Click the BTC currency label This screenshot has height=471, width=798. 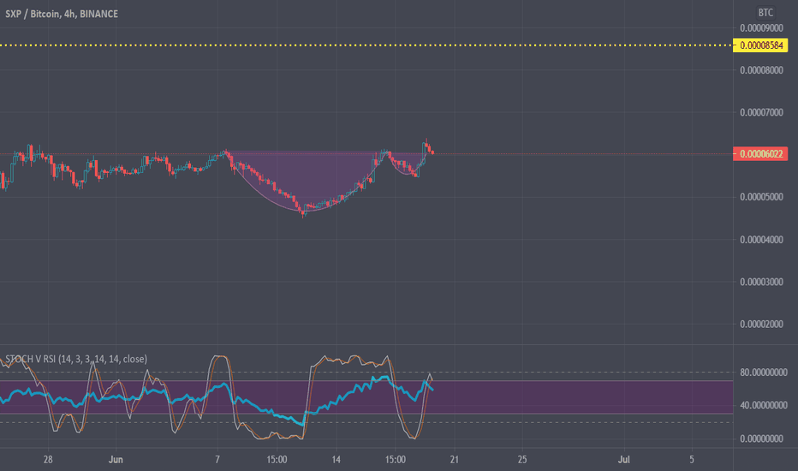(x=765, y=13)
